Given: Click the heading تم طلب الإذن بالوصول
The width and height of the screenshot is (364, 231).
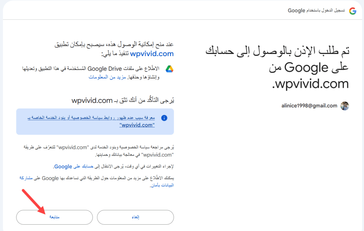Looking at the screenshot, I should pos(277,67).
